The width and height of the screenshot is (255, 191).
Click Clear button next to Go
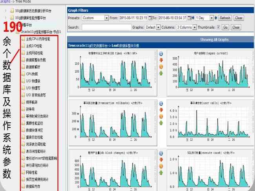coord(236,27)
